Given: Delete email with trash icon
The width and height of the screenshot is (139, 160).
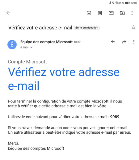Looking at the screenshot, I should (x=100, y=13).
